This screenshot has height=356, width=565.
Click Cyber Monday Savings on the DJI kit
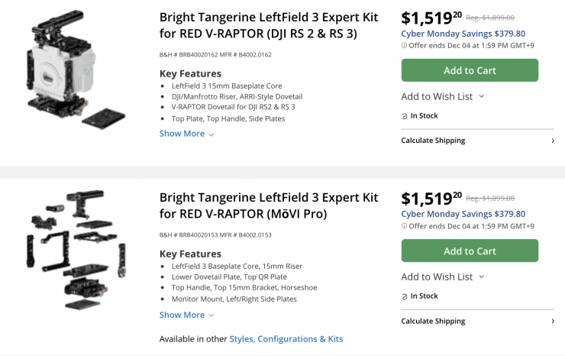463,34
